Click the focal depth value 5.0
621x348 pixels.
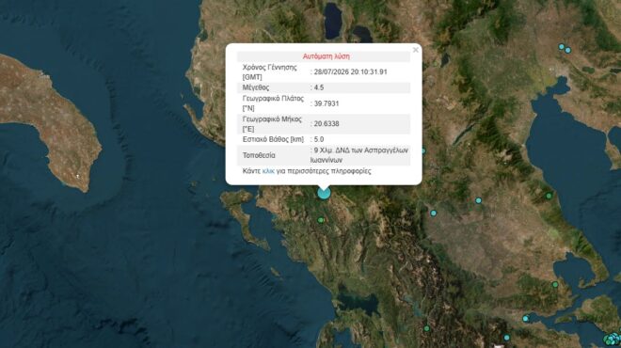coord(319,139)
